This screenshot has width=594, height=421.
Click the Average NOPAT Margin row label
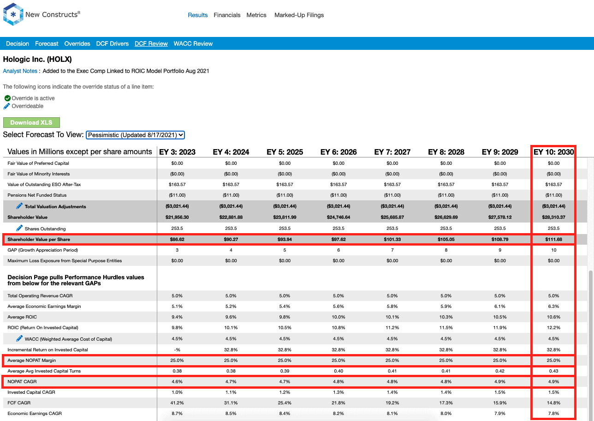point(31,361)
